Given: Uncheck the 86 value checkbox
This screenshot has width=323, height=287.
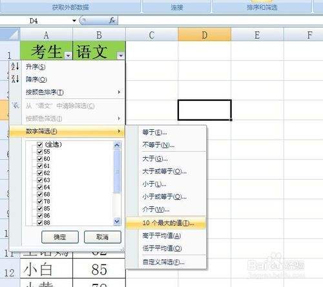Looking at the screenshot, I should (x=39, y=216).
